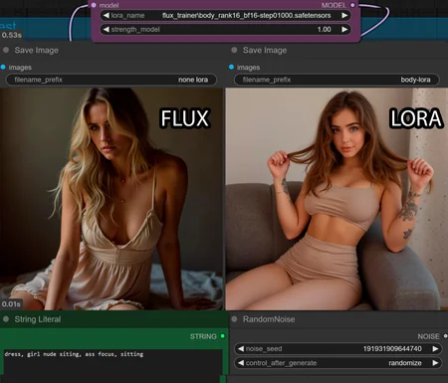
Task: Click the RandomNoise node title
Action: pyautogui.click(x=269, y=319)
